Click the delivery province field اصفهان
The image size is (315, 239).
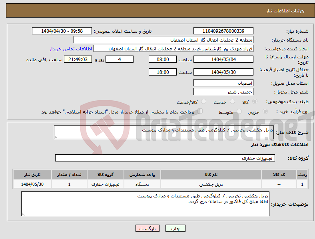(223, 83)
